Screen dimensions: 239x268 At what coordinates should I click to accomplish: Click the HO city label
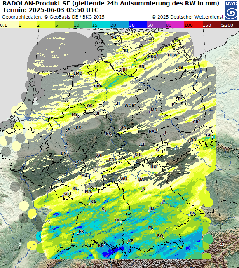coord(153,167)
